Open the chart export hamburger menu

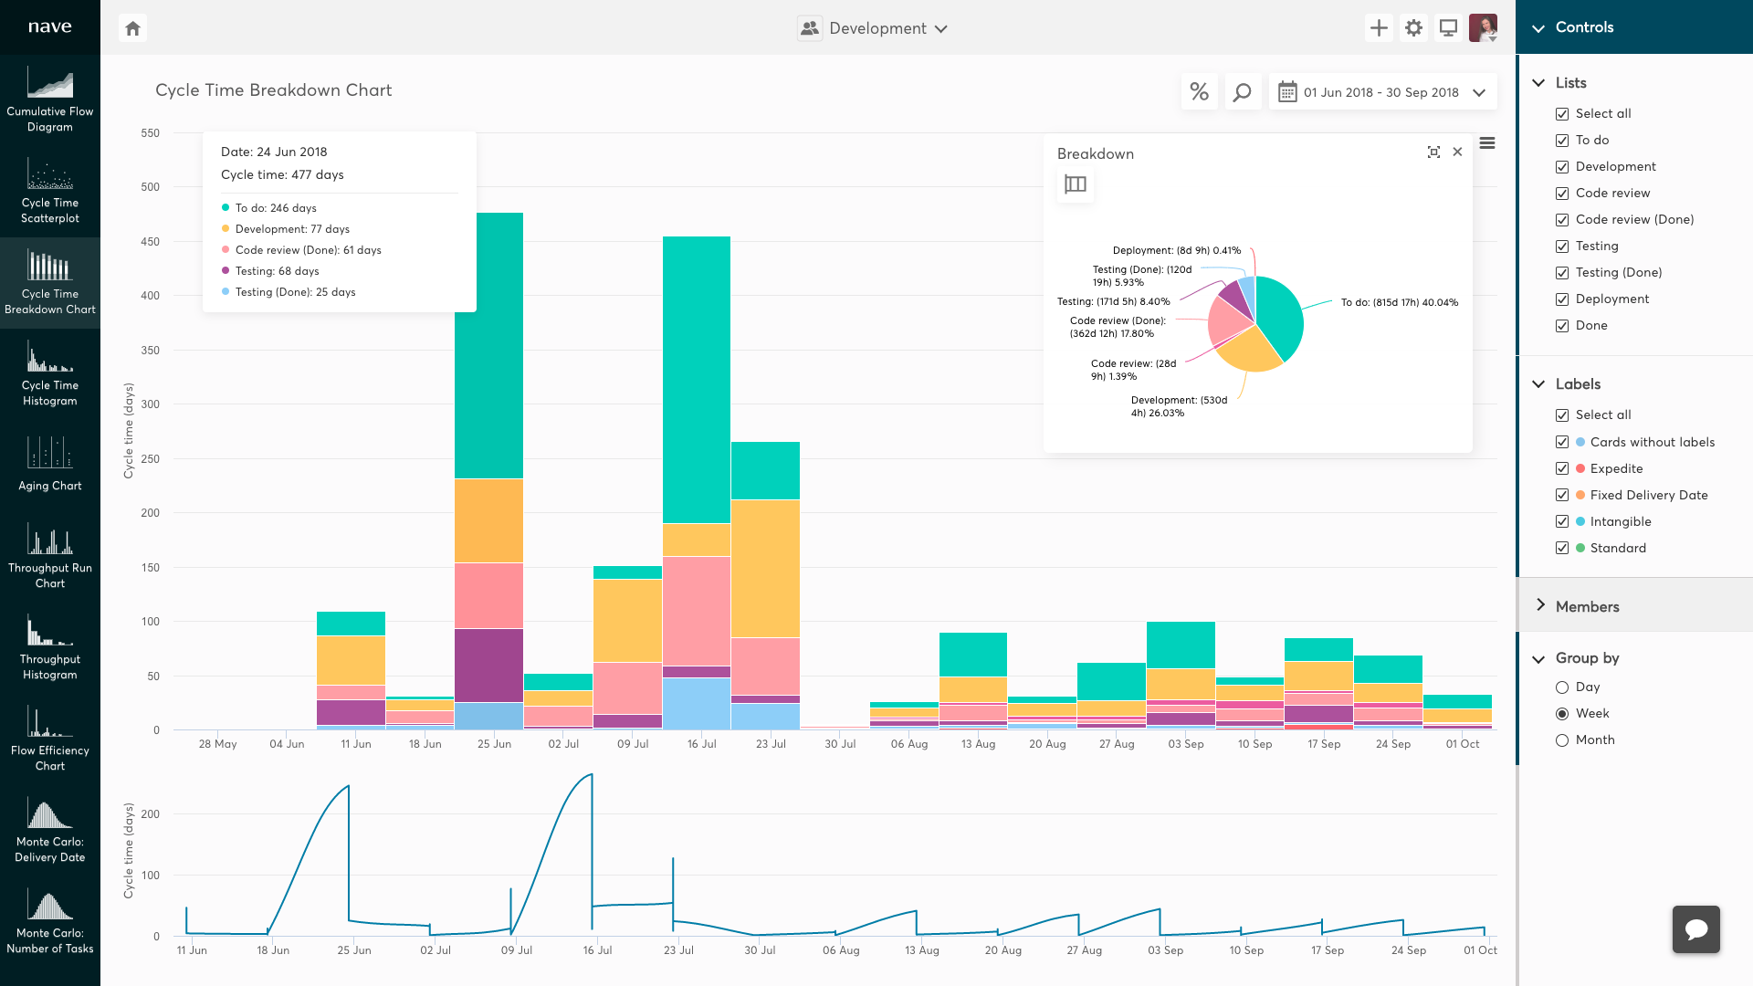[1488, 143]
